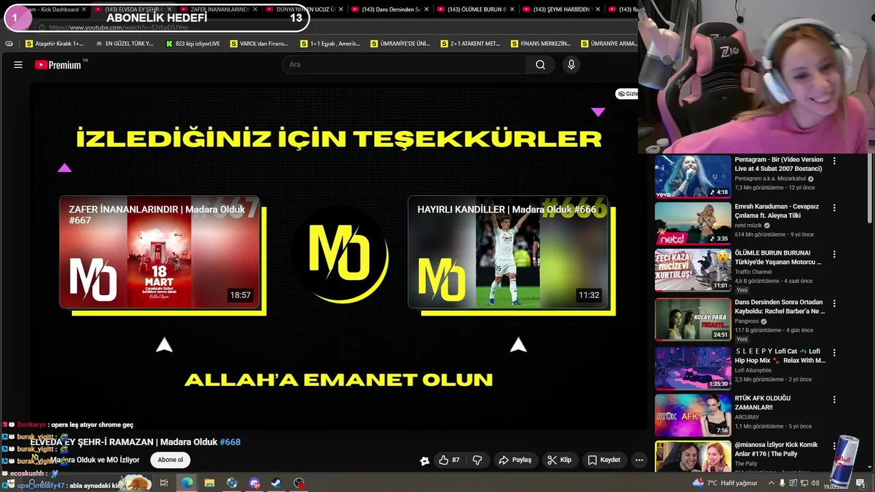The image size is (875, 492).
Task: Play ZAFER İNANANLARINDIR #667 end screen video
Action: pyautogui.click(x=159, y=252)
